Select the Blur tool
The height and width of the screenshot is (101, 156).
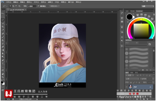(3, 54)
